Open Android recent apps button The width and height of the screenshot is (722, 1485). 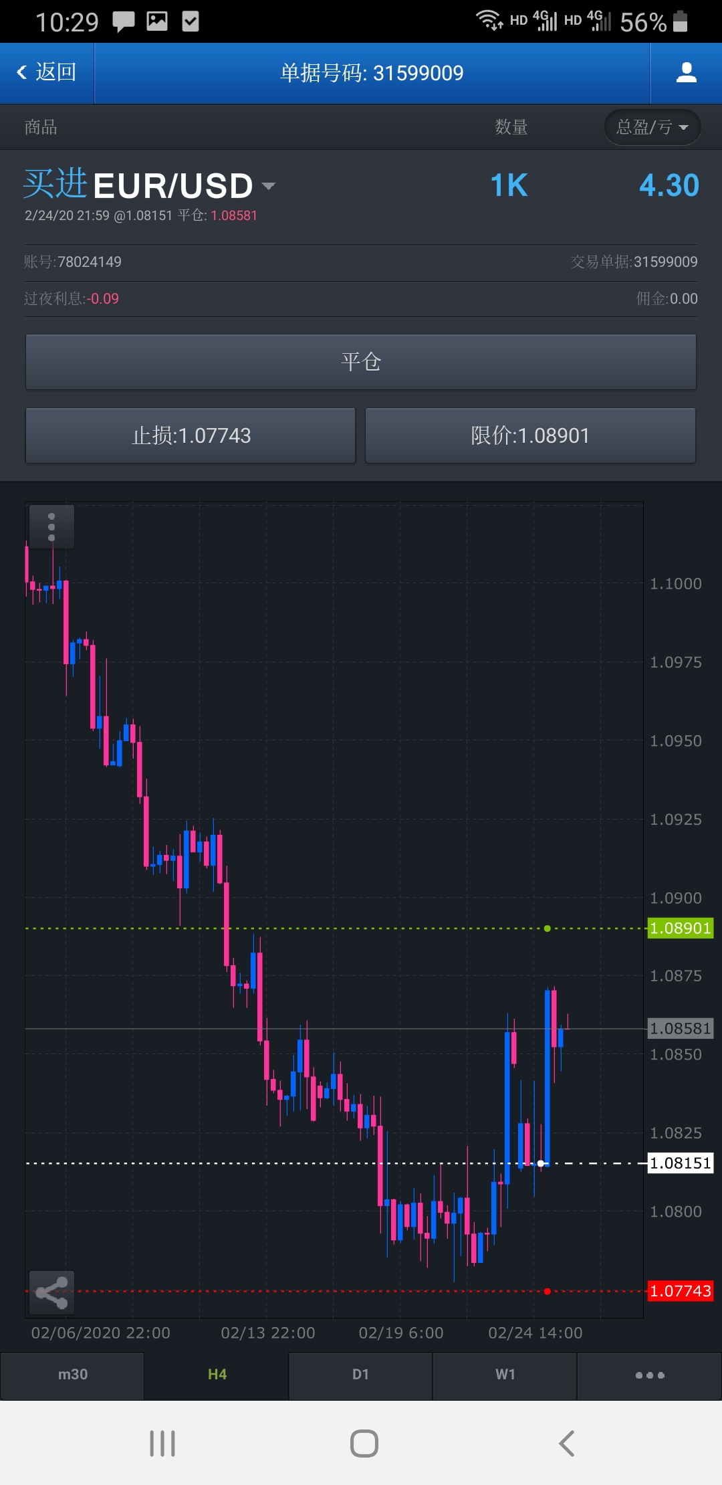tap(162, 1444)
